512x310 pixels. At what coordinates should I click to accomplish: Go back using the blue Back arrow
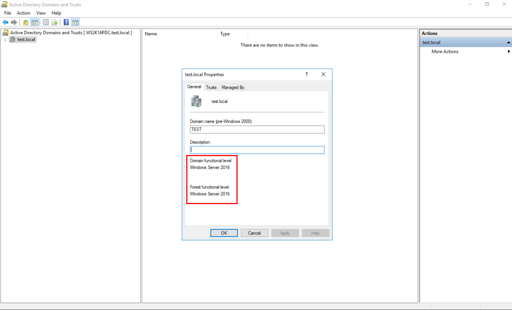pyautogui.click(x=5, y=23)
